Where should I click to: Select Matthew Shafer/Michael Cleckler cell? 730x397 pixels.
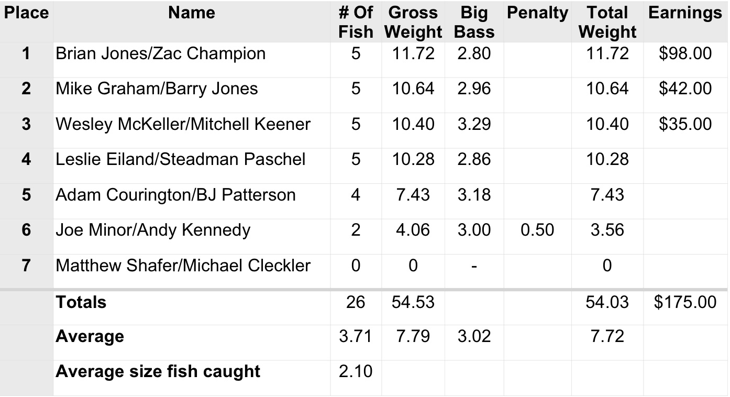183,266
